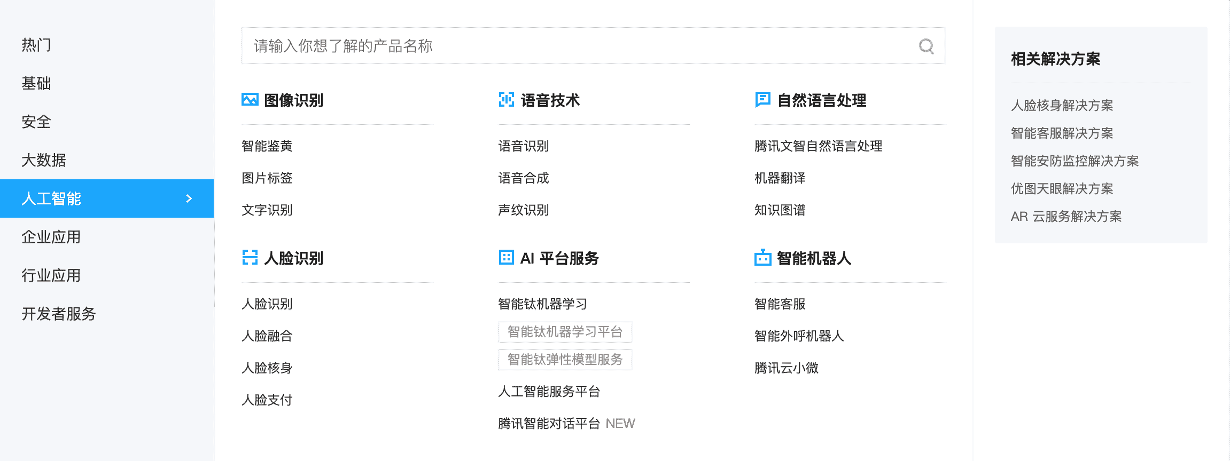Viewport: 1230px width, 461px height.
Task: Click the 人脸识别 scan icon
Action: point(250,258)
